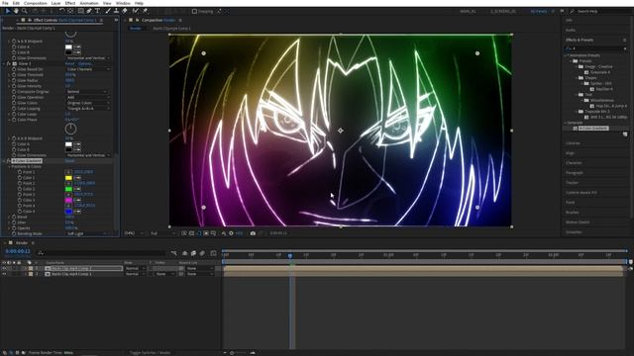Screen dimensions: 634x356
Task: Open the Window menu
Action: 123,3
